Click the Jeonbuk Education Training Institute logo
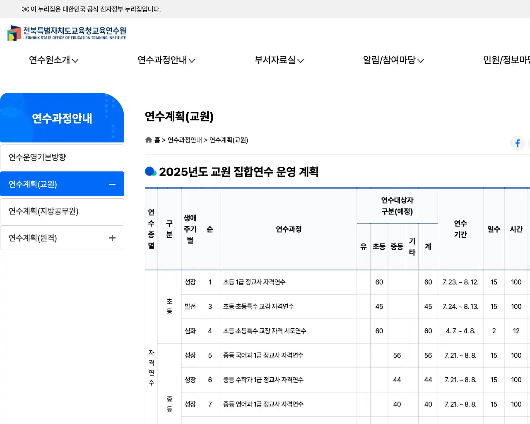The height and width of the screenshot is (424, 530). coord(67,33)
